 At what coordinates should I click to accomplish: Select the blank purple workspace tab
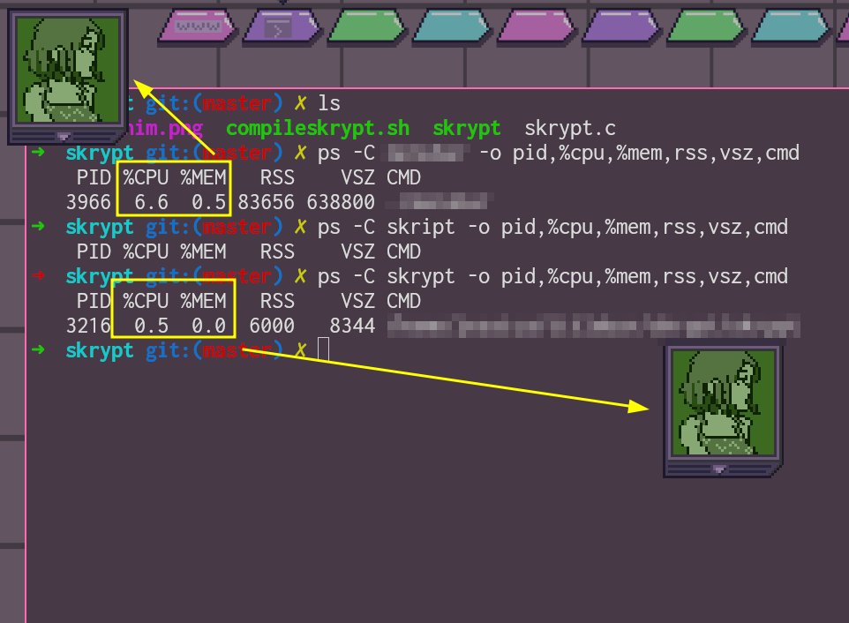point(621,26)
